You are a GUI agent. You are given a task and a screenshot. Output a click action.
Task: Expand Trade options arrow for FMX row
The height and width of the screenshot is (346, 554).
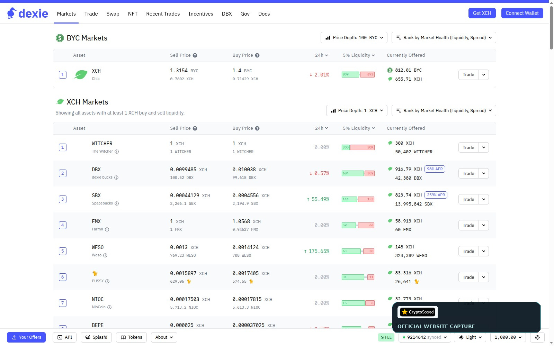click(484, 225)
